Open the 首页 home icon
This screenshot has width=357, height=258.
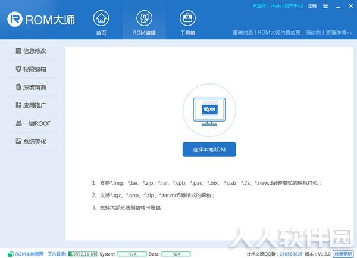pos(101,18)
